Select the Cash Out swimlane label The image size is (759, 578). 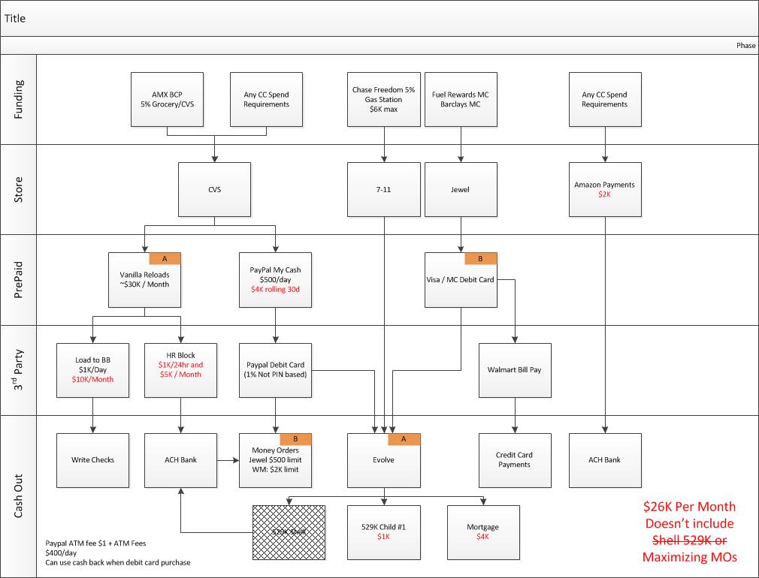click(x=18, y=496)
